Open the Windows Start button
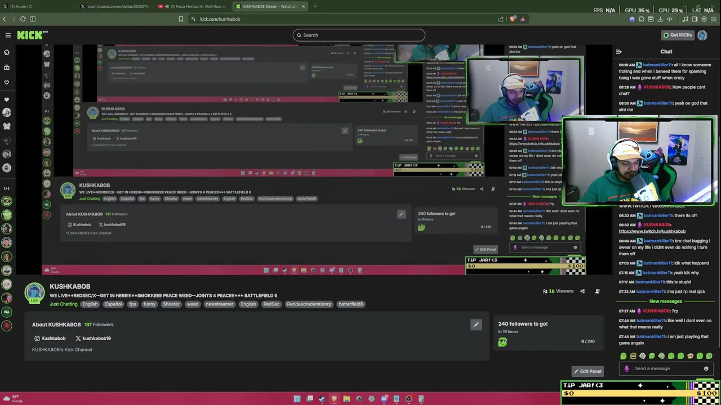Screen dimensions: 721x405 (x=297, y=399)
